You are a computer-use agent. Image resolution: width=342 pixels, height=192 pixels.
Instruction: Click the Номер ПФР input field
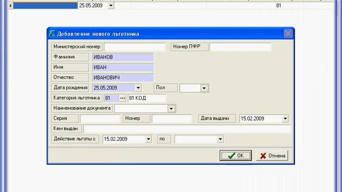click(x=240, y=47)
